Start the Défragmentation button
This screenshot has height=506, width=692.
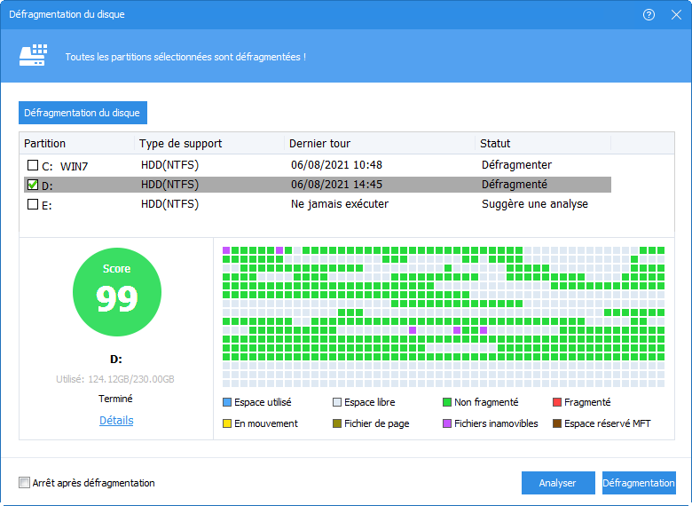coord(639,483)
